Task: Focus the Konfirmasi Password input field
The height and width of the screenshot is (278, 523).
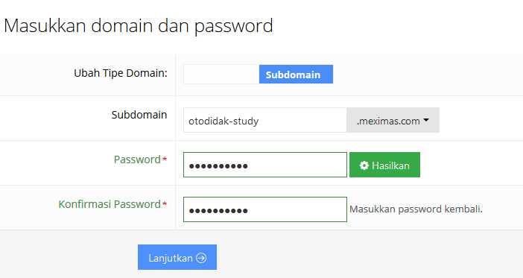Action: [x=265, y=209]
